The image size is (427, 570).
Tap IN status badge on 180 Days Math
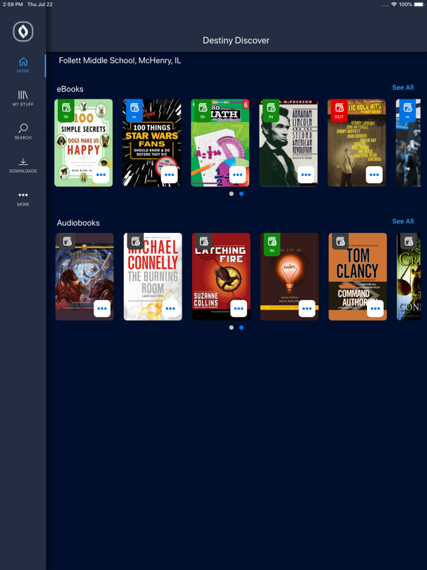(x=202, y=111)
